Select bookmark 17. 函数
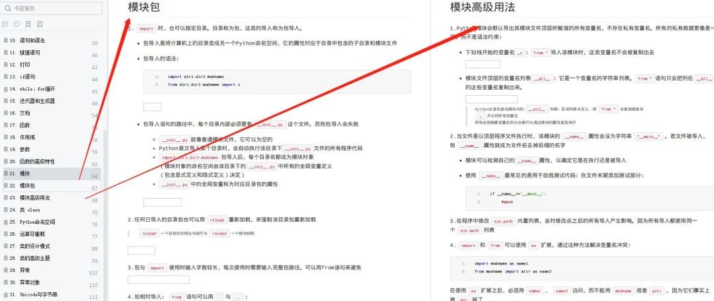The height and width of the screenshot is (301, 714). point(20,125)
